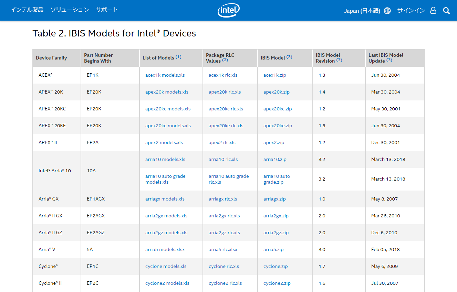Viewport: 457px width, 292px height.
Task: Open cyclone models.xls link
Action: (x=166, y=266)
